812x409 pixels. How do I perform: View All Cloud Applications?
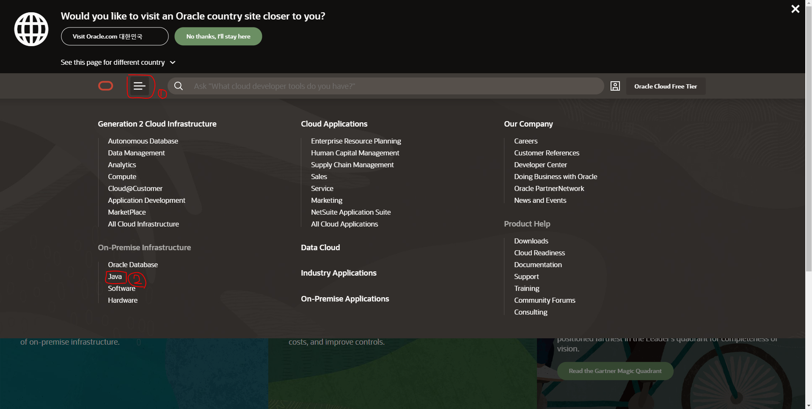(x=344, y=224)
